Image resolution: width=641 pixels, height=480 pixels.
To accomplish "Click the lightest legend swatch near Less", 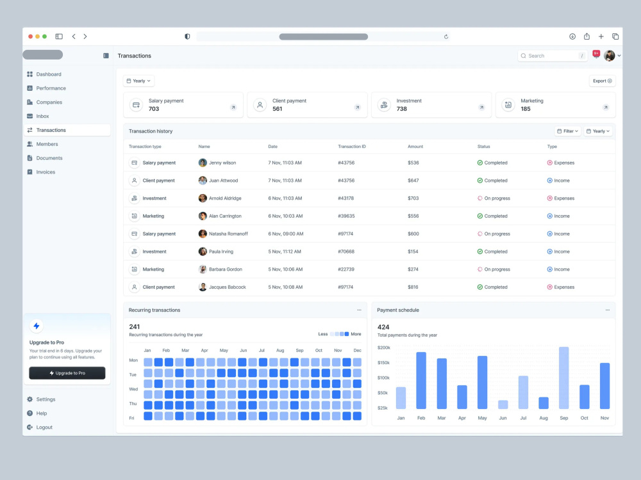I will click(332, 334).
